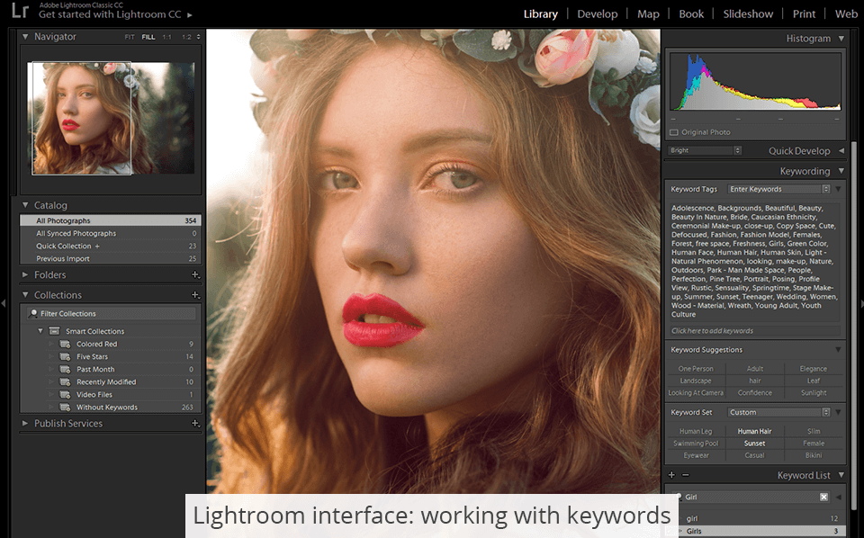Add the Elegance keyword suggestion
Viewport: 864px width, 538px height.
[814, 368]
